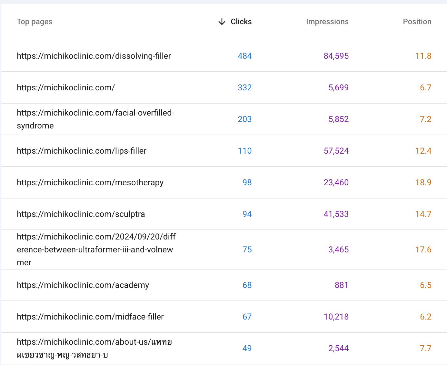Click the downward sort arrow next to Clicks
The image size is (447, 366).
pyautogui.click(x=222, y=22)
